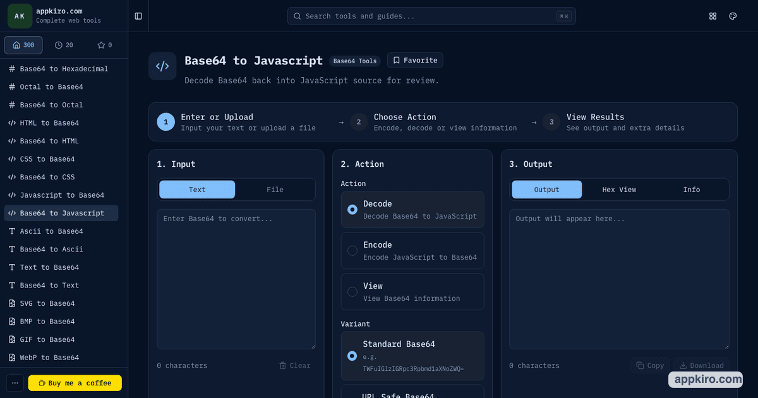Select the View action radio
The height and width of the screenshot is (398, 758).
[x=352, y=291]
